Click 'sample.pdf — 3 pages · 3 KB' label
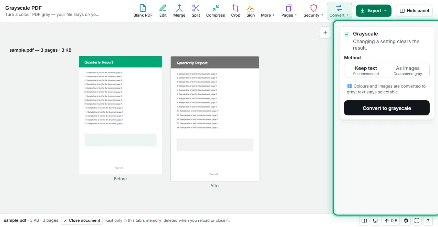This screenshot has height=227, width=438. pos(40,50)
